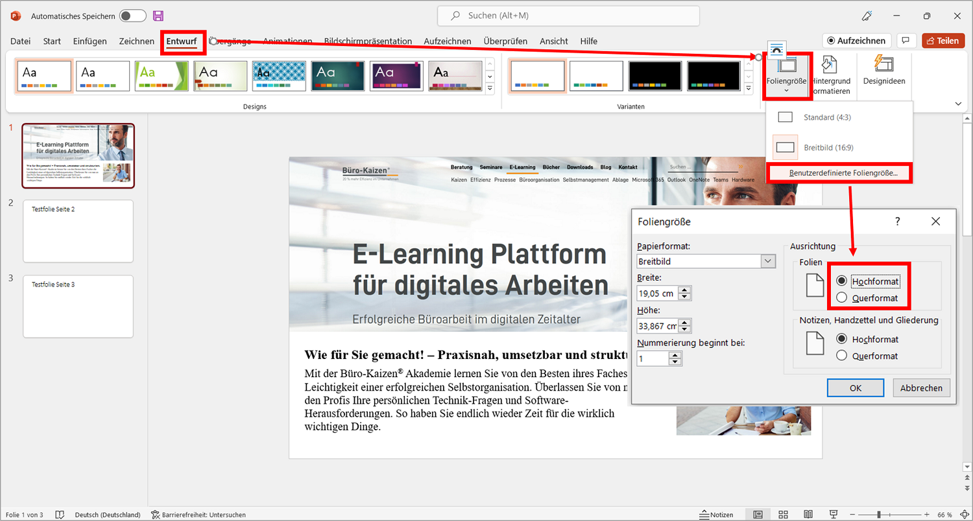Viewport: 973px width, 521px height.
Task: Switch to the Einfügen tab
Action: pos(90,41)
